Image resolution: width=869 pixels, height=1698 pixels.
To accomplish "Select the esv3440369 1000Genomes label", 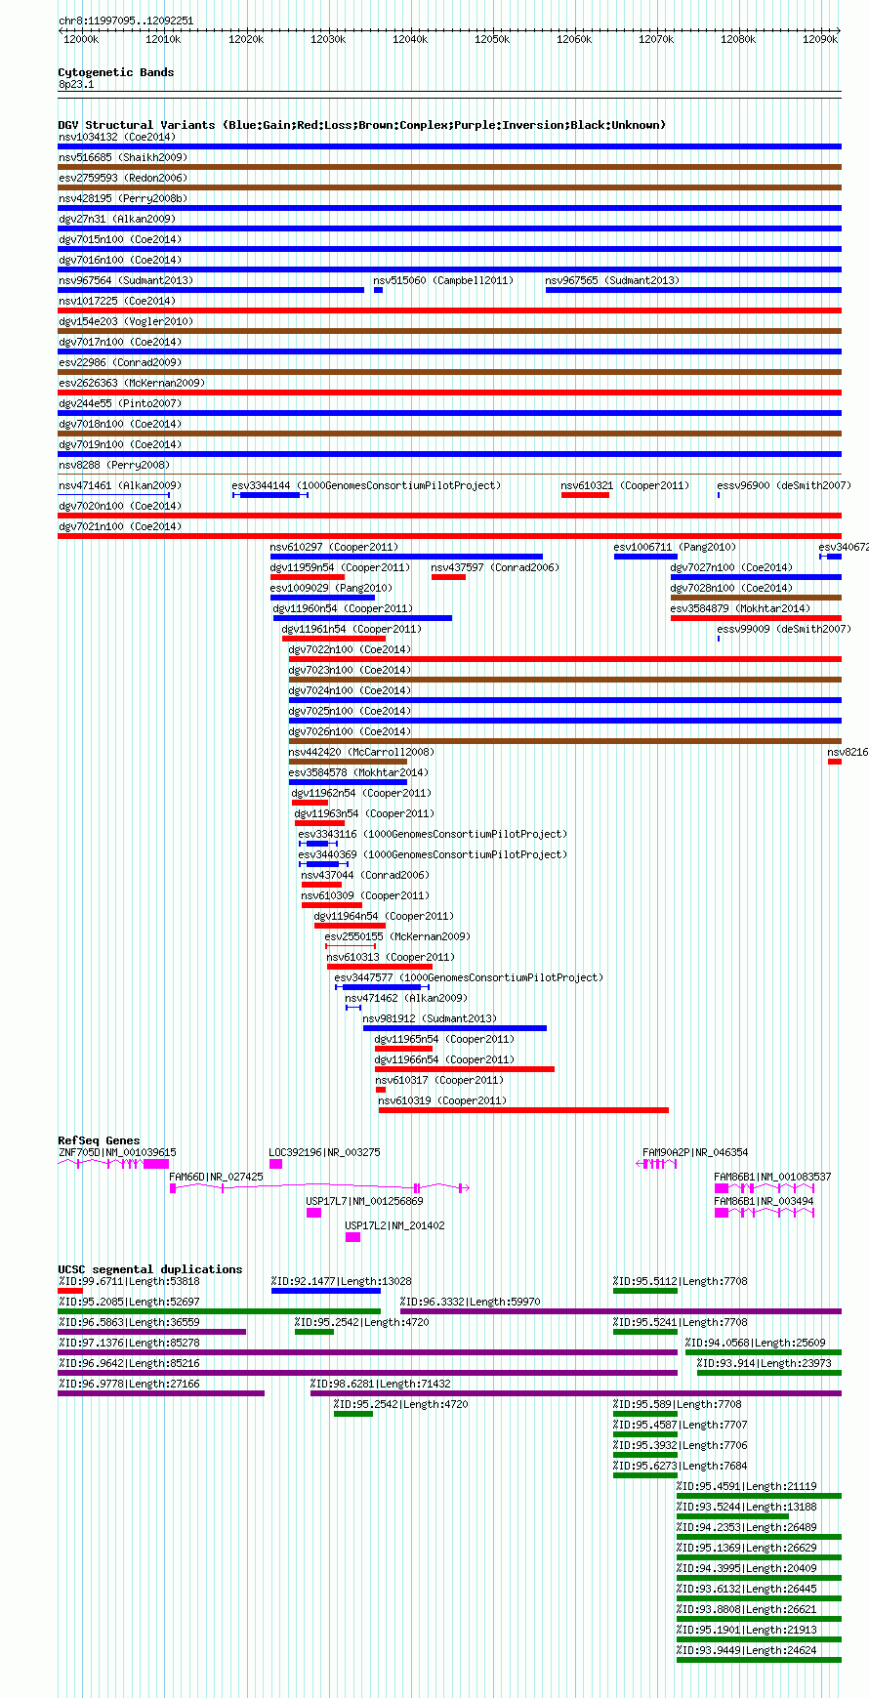I will tap(433, 854).
